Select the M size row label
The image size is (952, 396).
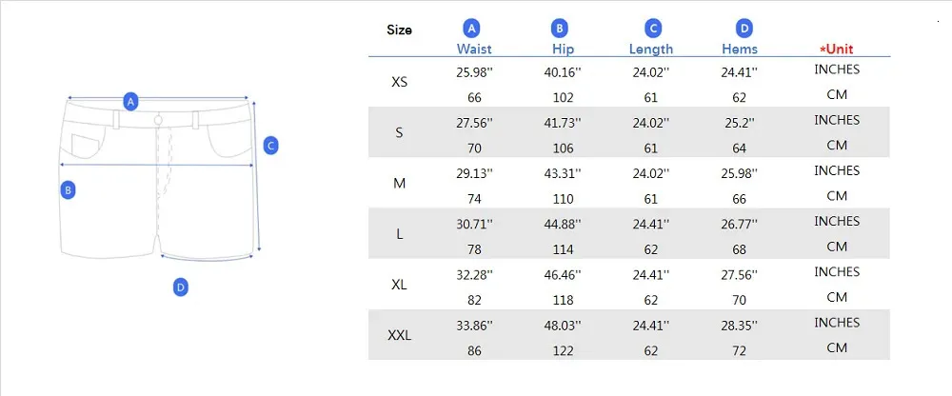400,184
